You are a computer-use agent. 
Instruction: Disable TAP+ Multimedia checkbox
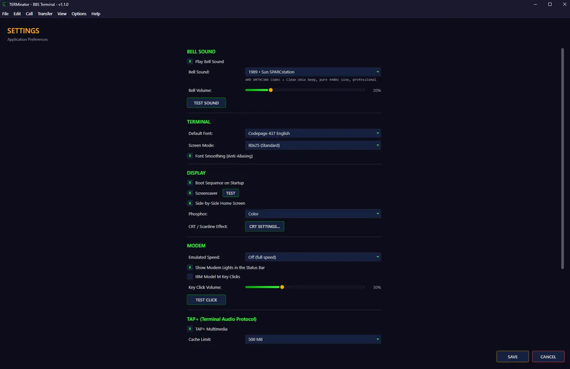[190, 329]
